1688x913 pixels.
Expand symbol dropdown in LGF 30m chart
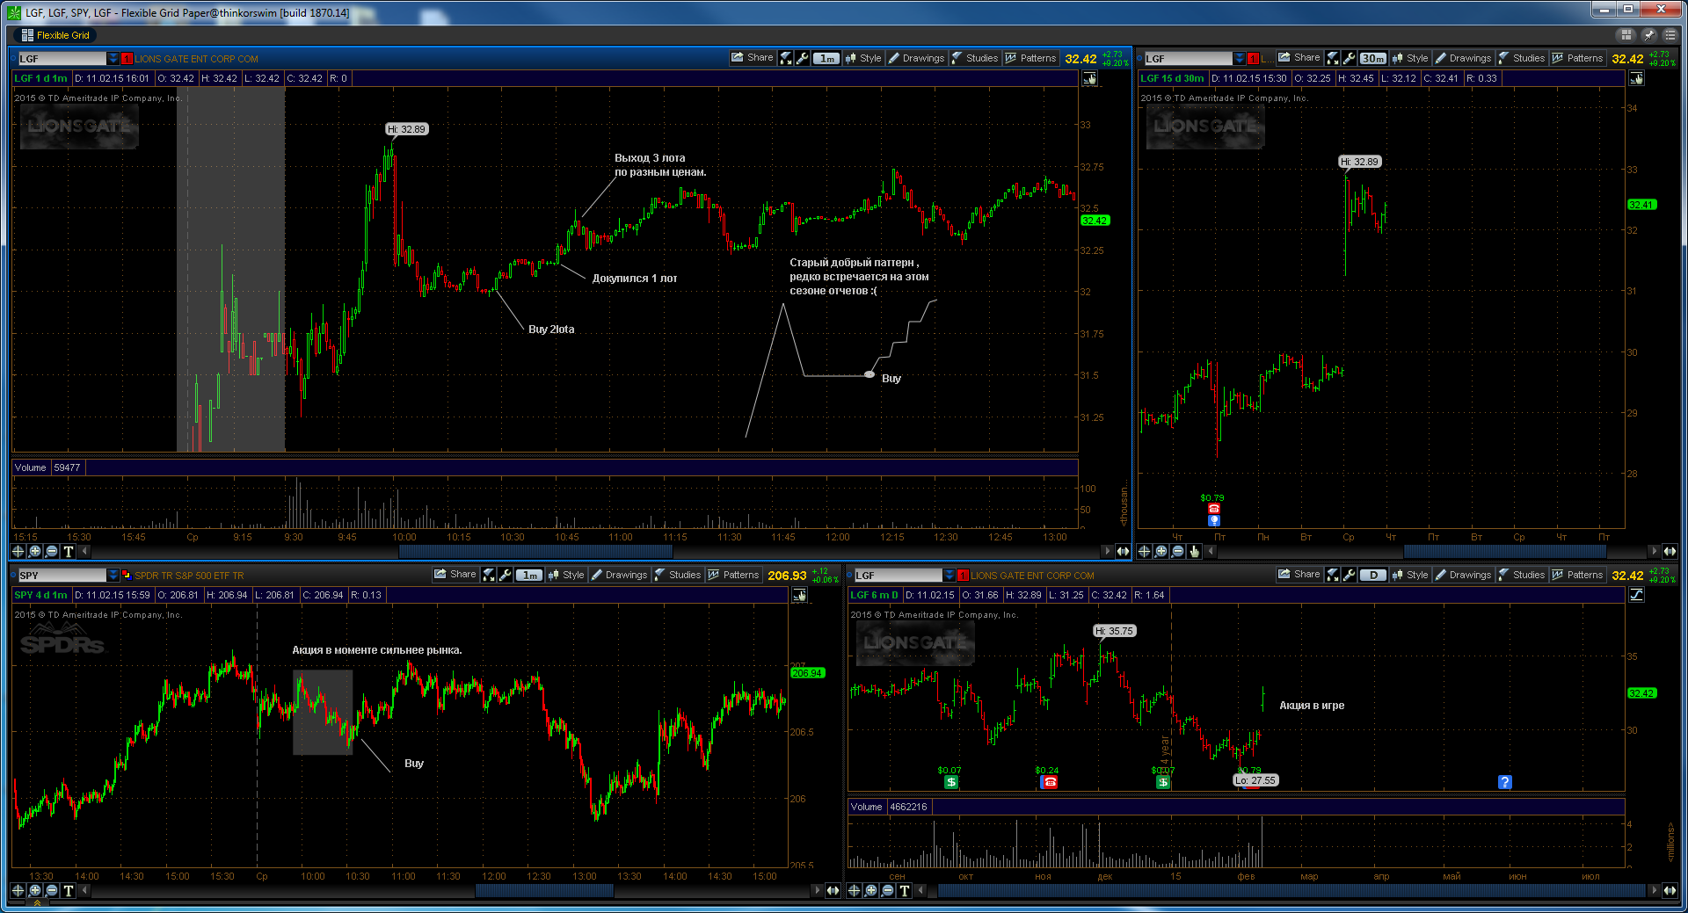(x=1239, y=58)
